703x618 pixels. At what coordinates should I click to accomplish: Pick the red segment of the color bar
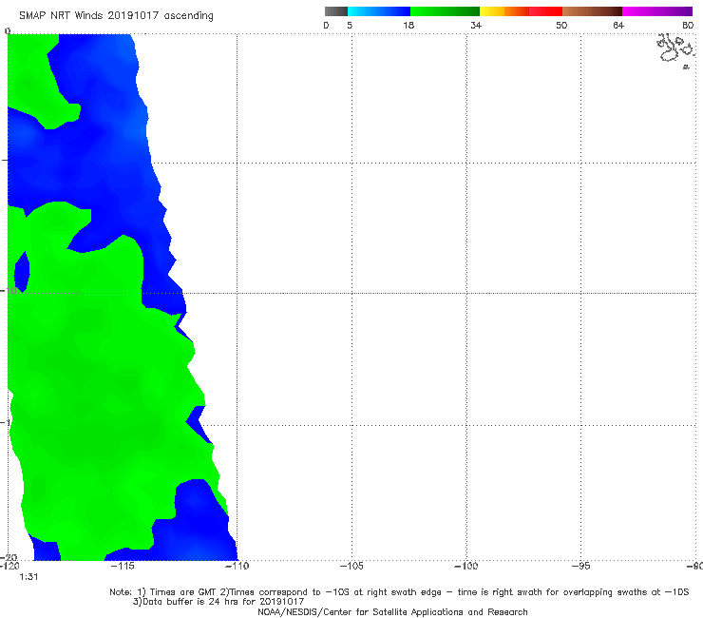(545, 11)
